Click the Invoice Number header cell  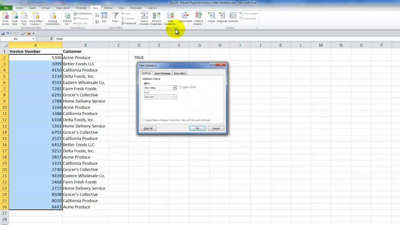(x=36, y=51)
